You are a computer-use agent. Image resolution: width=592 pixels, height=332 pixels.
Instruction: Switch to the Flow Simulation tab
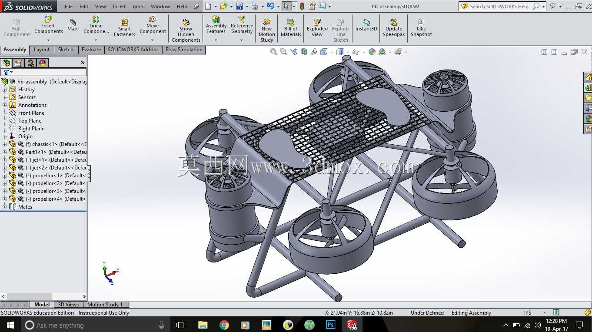point(184,50)
